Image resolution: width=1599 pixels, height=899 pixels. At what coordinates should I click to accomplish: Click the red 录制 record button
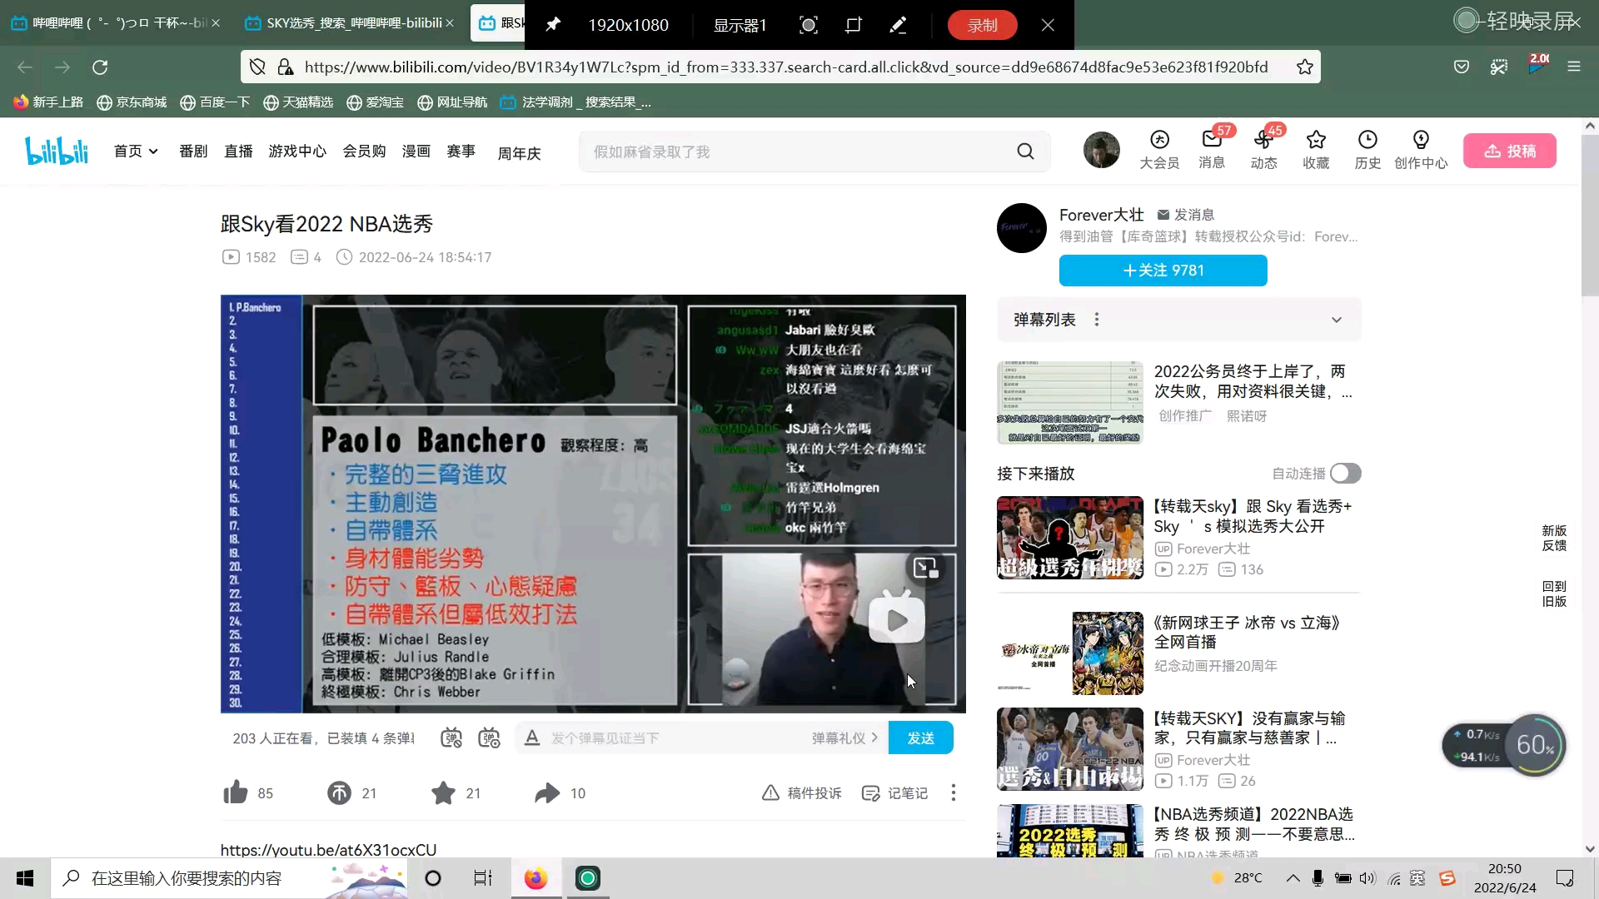point(983,25)
